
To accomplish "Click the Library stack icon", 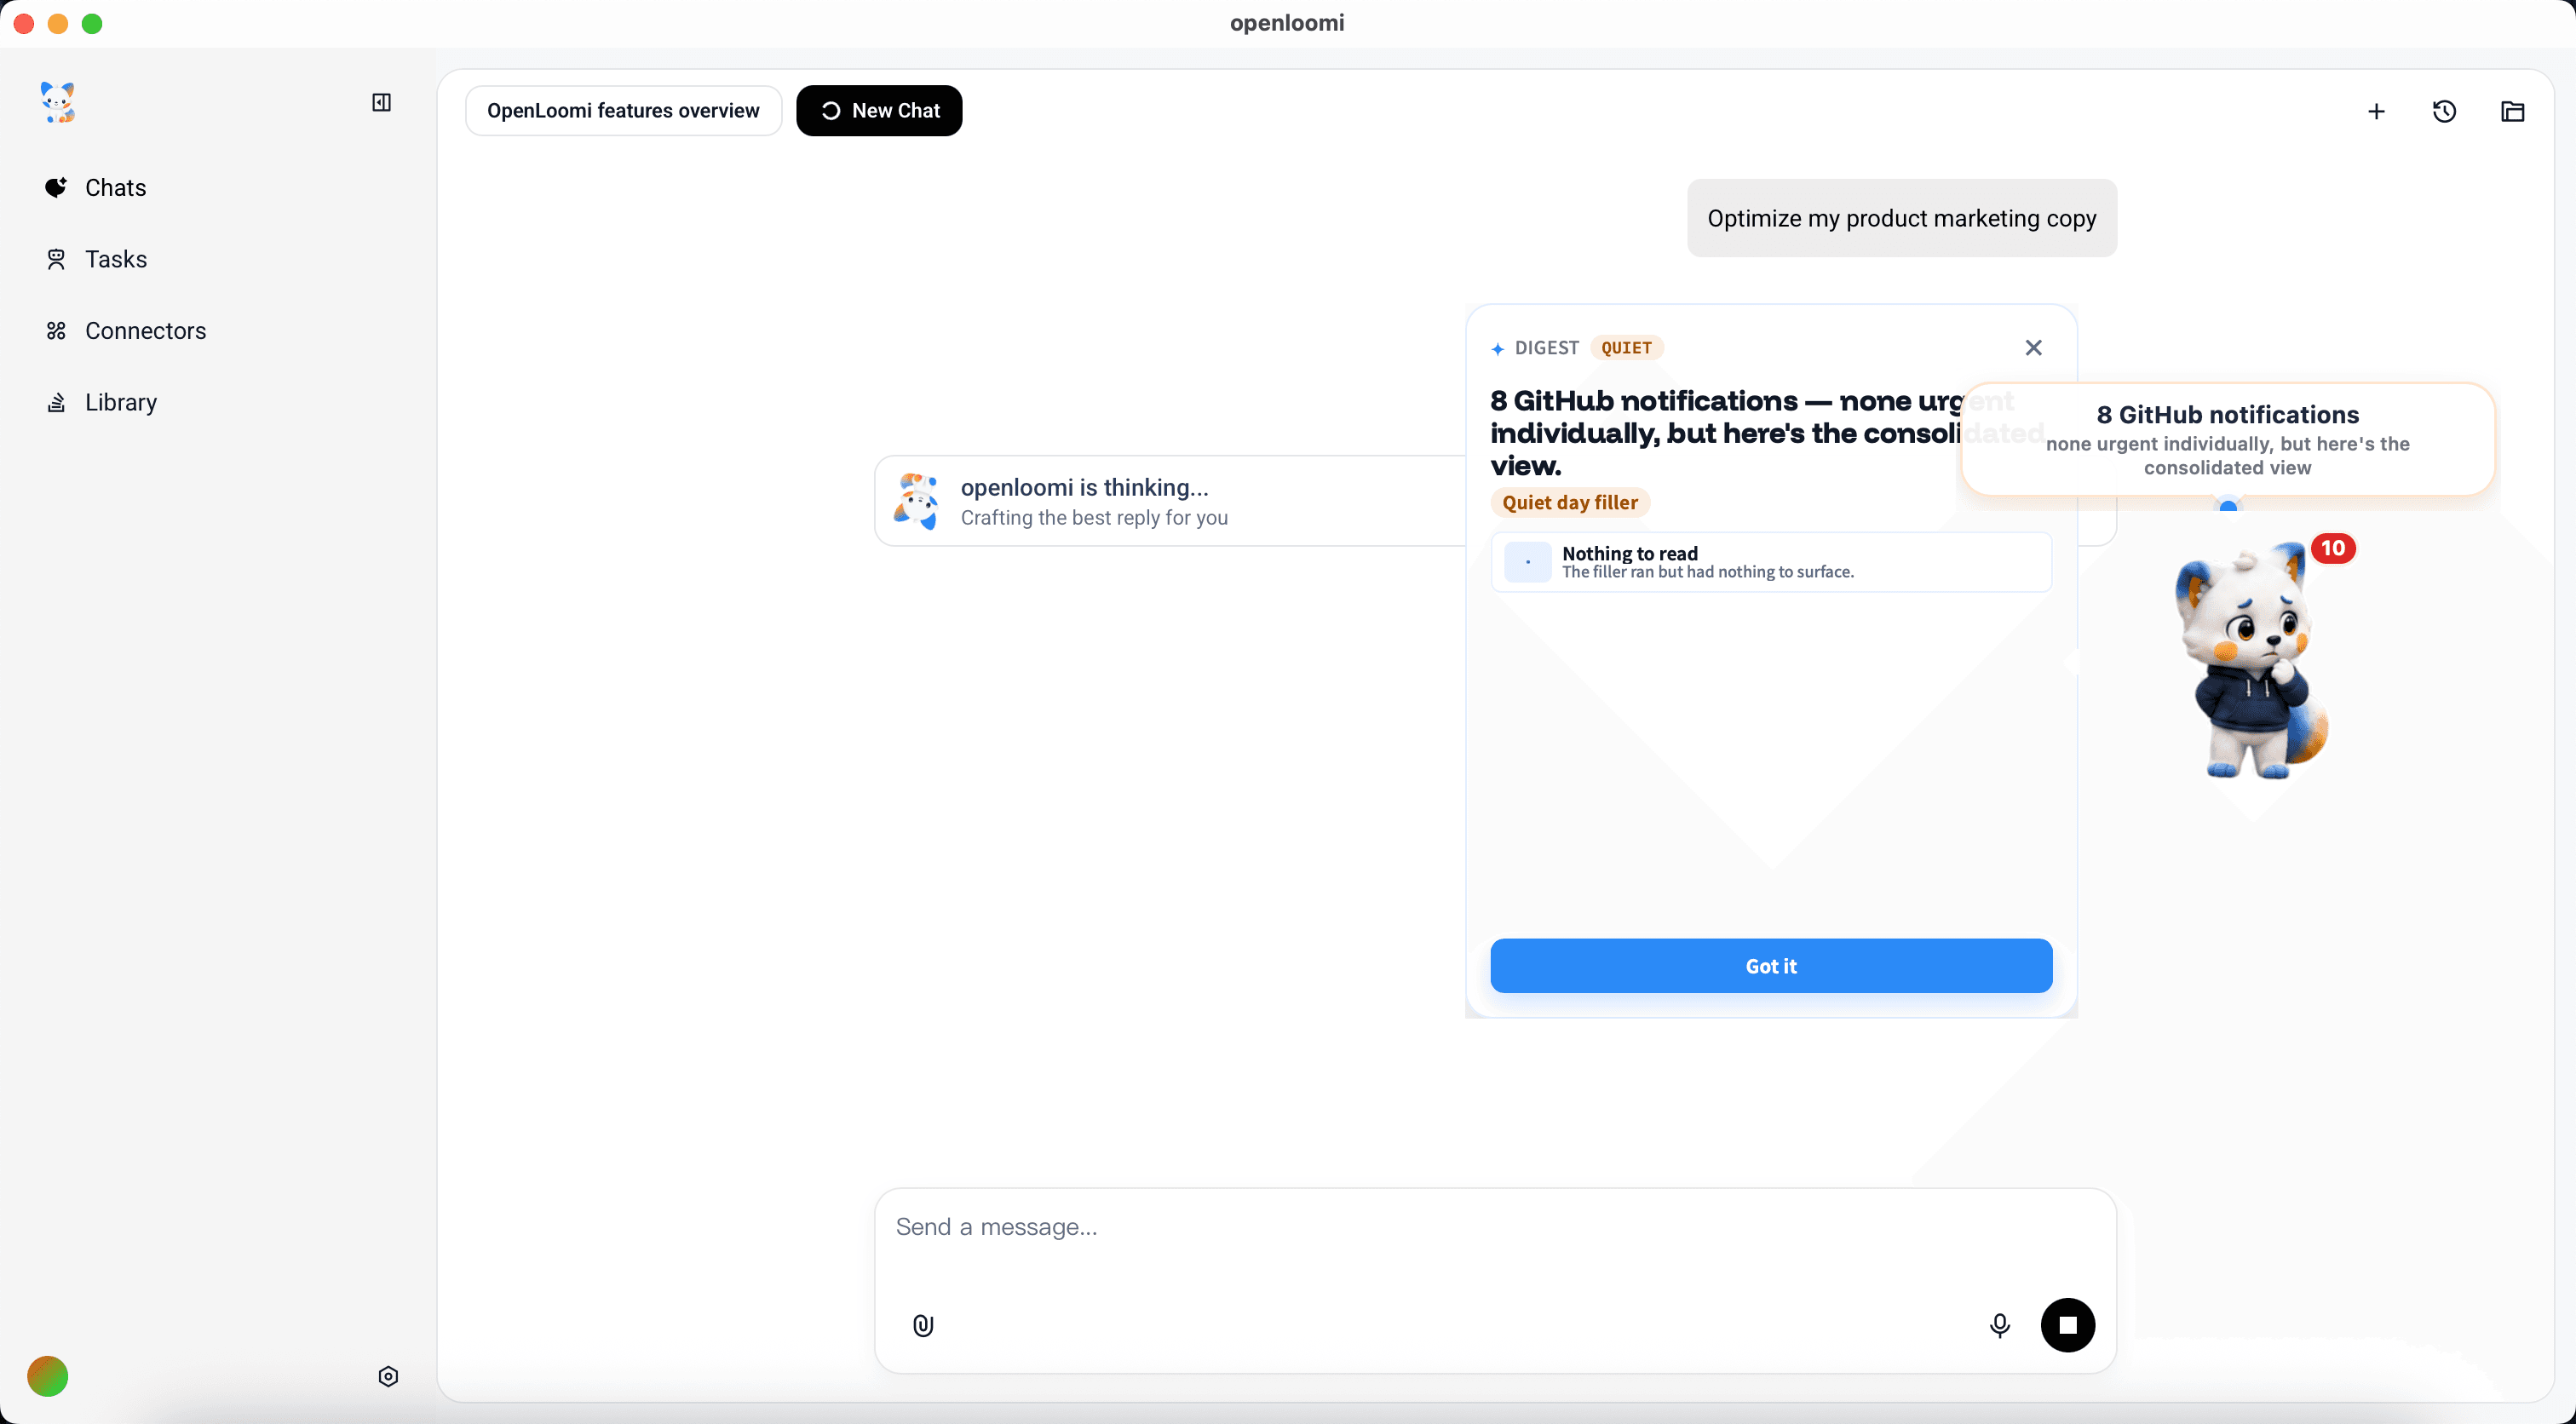I will pyautogui.click(x=56, y=402).
